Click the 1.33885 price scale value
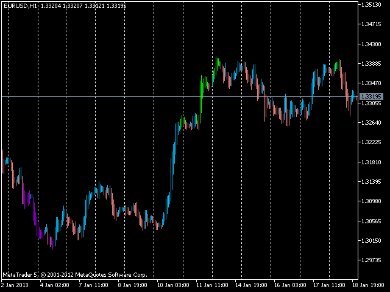Viewport: 390px width, 292px height. tap(371, 64)
